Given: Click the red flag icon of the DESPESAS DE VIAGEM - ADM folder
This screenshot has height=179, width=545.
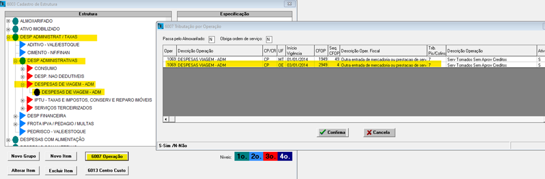Looking at the screenshot, I should click(30, 84).
